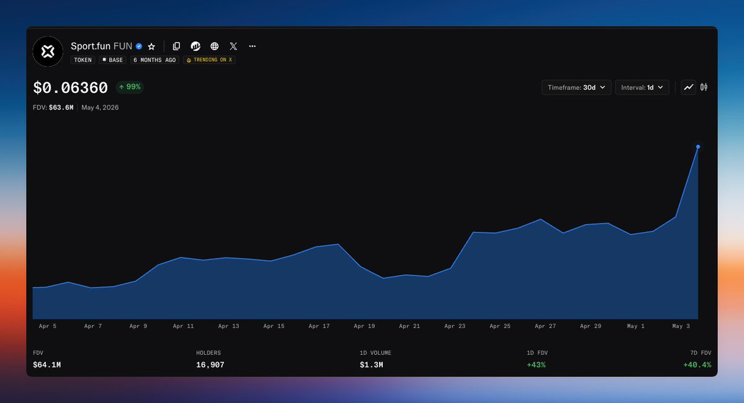Click the Apr 17 axis label
The height and width of the screenshot is (403, 744).
click(319, 326)
